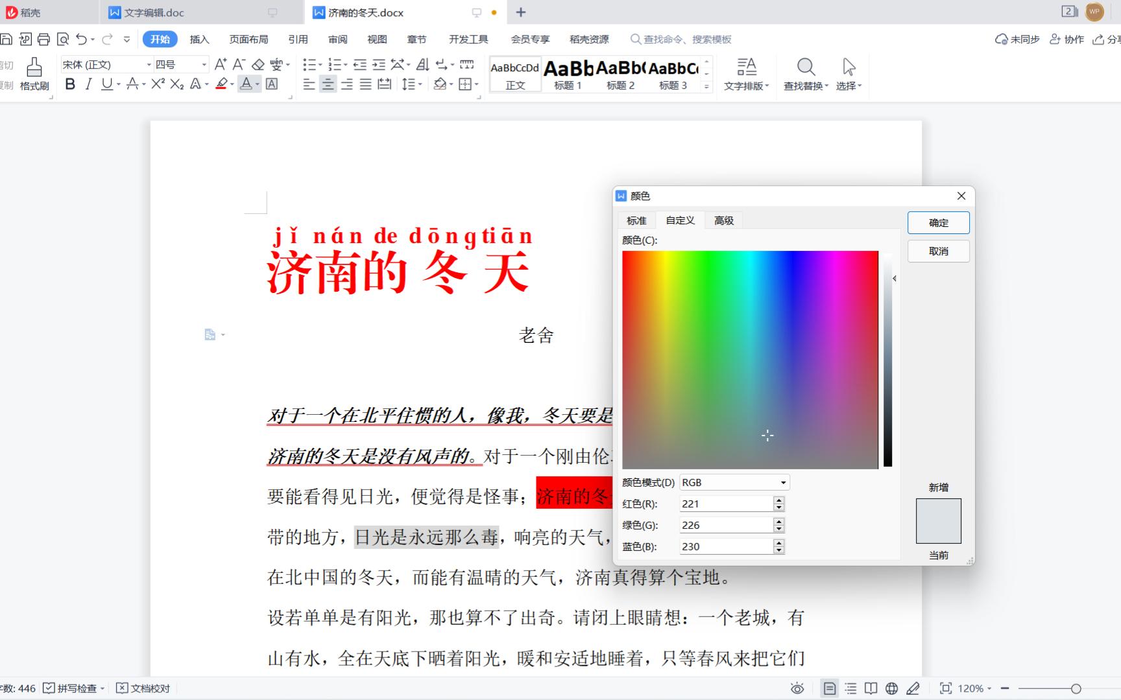Click 未同步 sync status button

click(1017, 40)
